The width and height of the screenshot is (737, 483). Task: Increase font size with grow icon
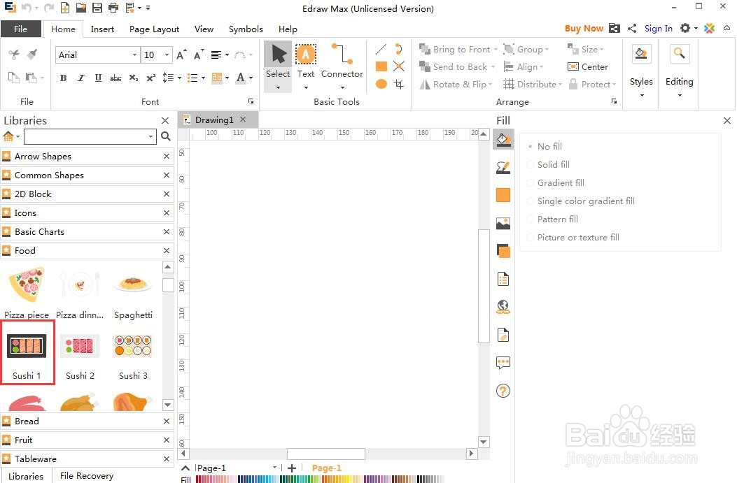click(181, 55)
